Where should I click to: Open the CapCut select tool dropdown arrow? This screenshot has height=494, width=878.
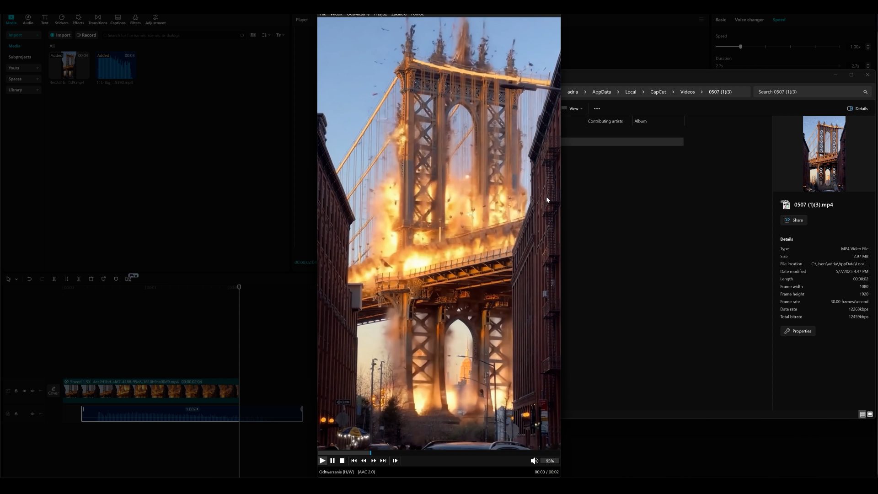[16, 279]
